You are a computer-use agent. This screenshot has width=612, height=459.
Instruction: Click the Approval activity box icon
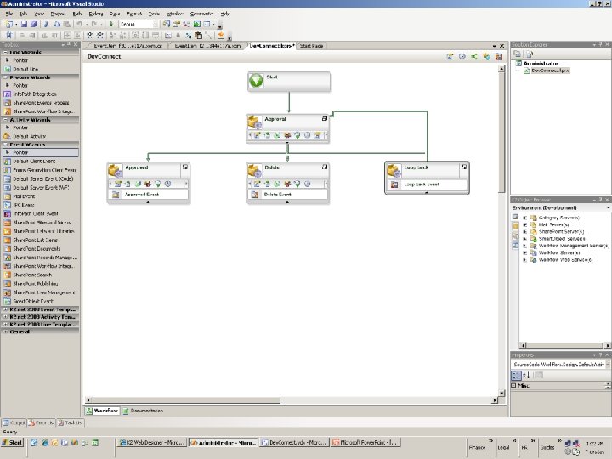click(254, 122)
